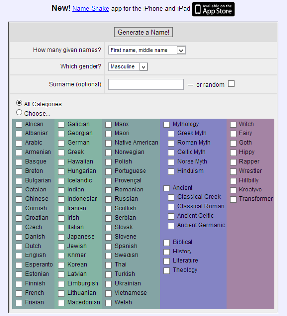Expand the gender dropdown arrow
This screenshot has height=316, width=287.
(143, 66)
